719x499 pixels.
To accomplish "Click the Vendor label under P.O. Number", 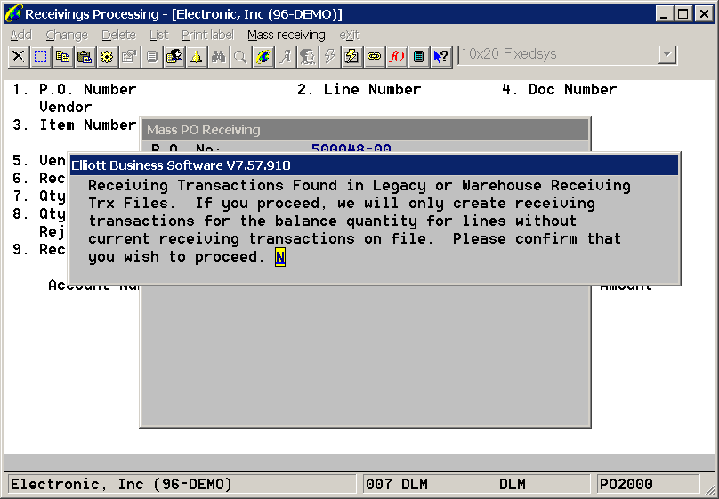I will [66, 107].
